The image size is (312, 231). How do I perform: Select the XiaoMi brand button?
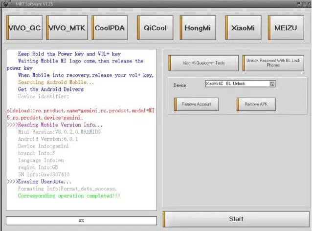[243, 28]
